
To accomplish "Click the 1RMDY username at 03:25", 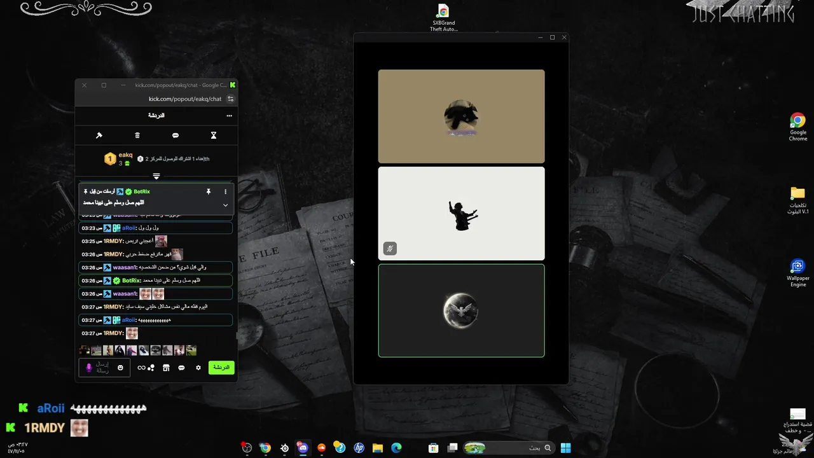I will (x=113, y=241).
